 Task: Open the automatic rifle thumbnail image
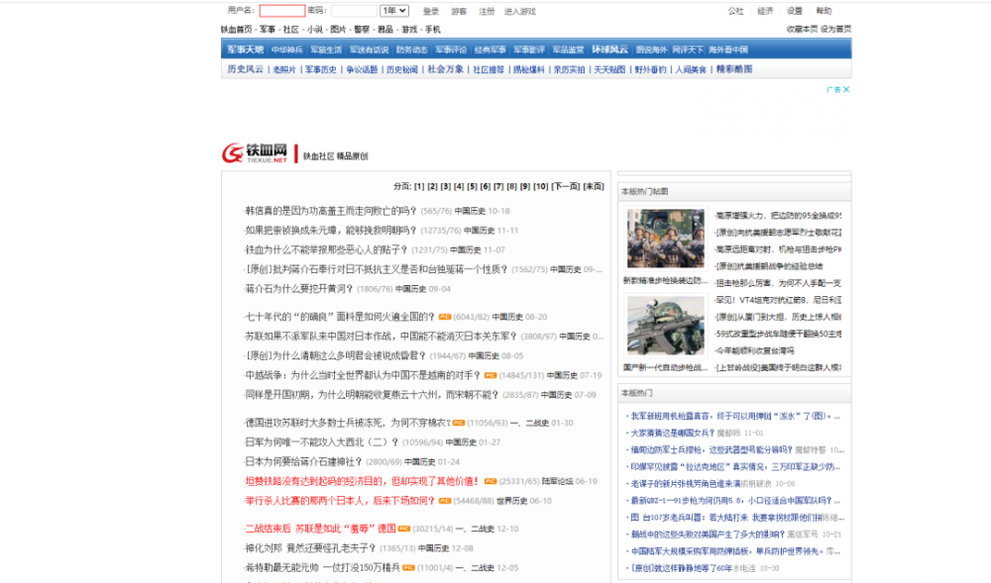click(665, 326)
